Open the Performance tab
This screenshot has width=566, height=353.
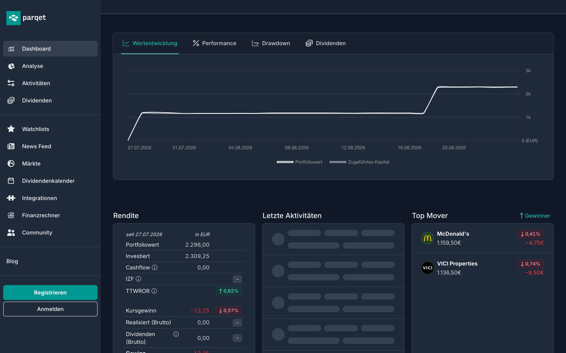tap(214, 43)
